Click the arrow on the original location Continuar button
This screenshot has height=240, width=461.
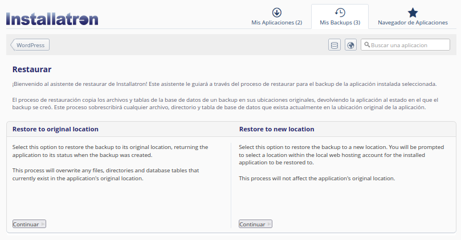[43, 224]
